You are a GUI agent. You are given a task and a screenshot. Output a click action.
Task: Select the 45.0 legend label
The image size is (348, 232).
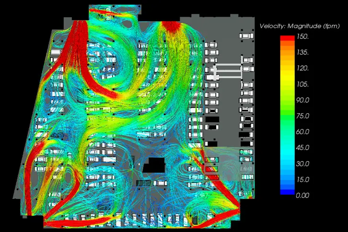303,148
